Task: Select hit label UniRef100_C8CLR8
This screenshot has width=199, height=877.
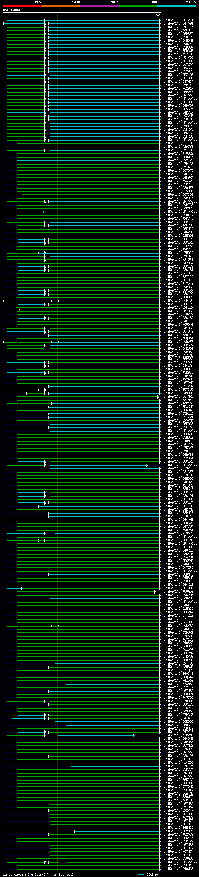Action: [178, 239]
